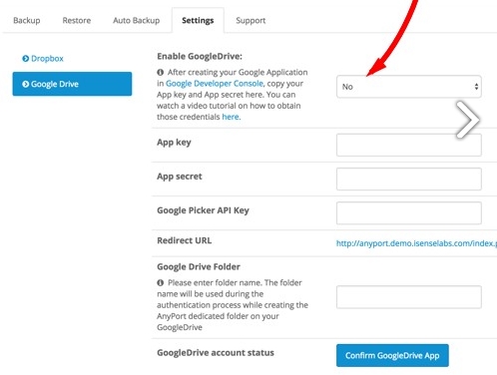Open the Google Developer Console link
The height and width of the screenshot is (375, 497).
pyautogui.click(x=215, y=84)
